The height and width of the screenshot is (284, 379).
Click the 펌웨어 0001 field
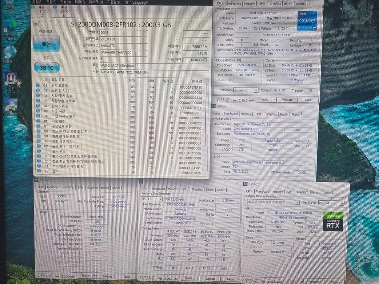[123, 32]
